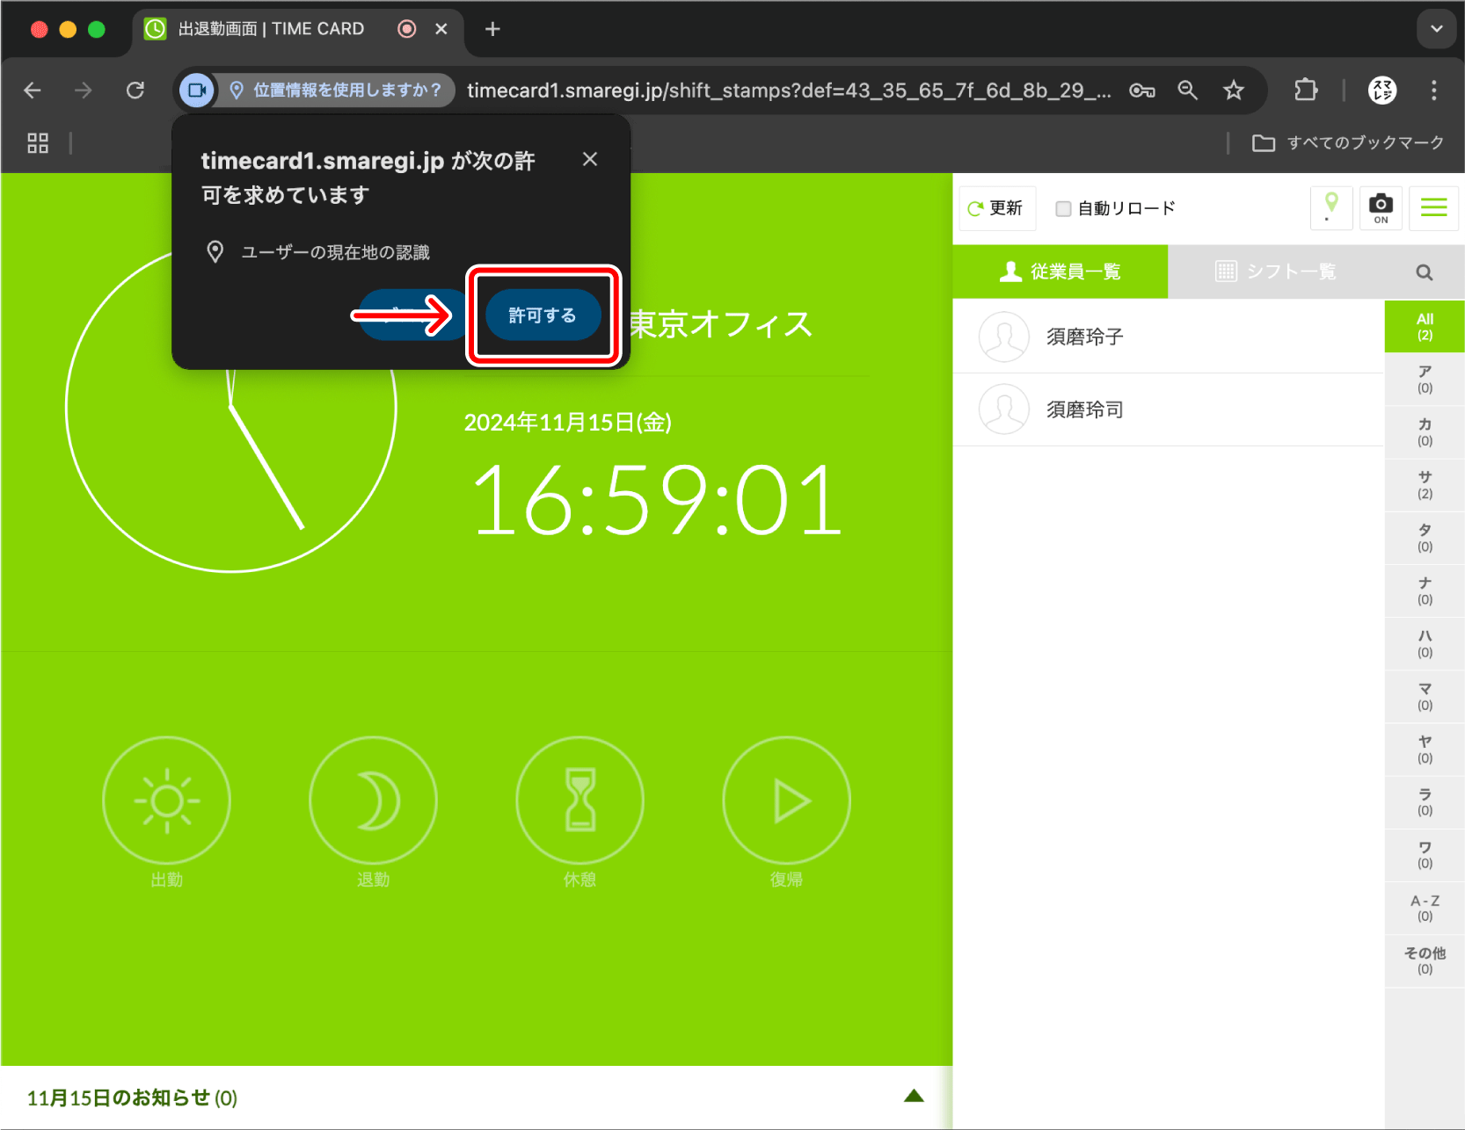Switch to the シフト一覧 tab

click(x=1276, y=272)
